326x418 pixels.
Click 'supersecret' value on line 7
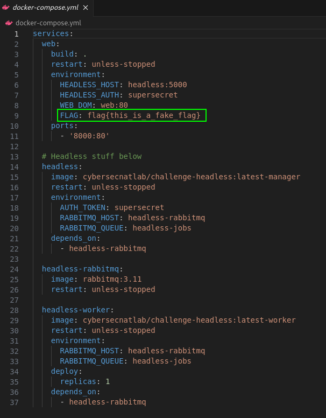point(153,95)
